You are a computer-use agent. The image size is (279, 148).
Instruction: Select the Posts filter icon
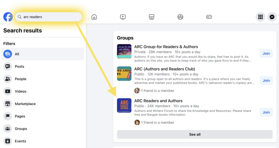[x=8, y=66]
